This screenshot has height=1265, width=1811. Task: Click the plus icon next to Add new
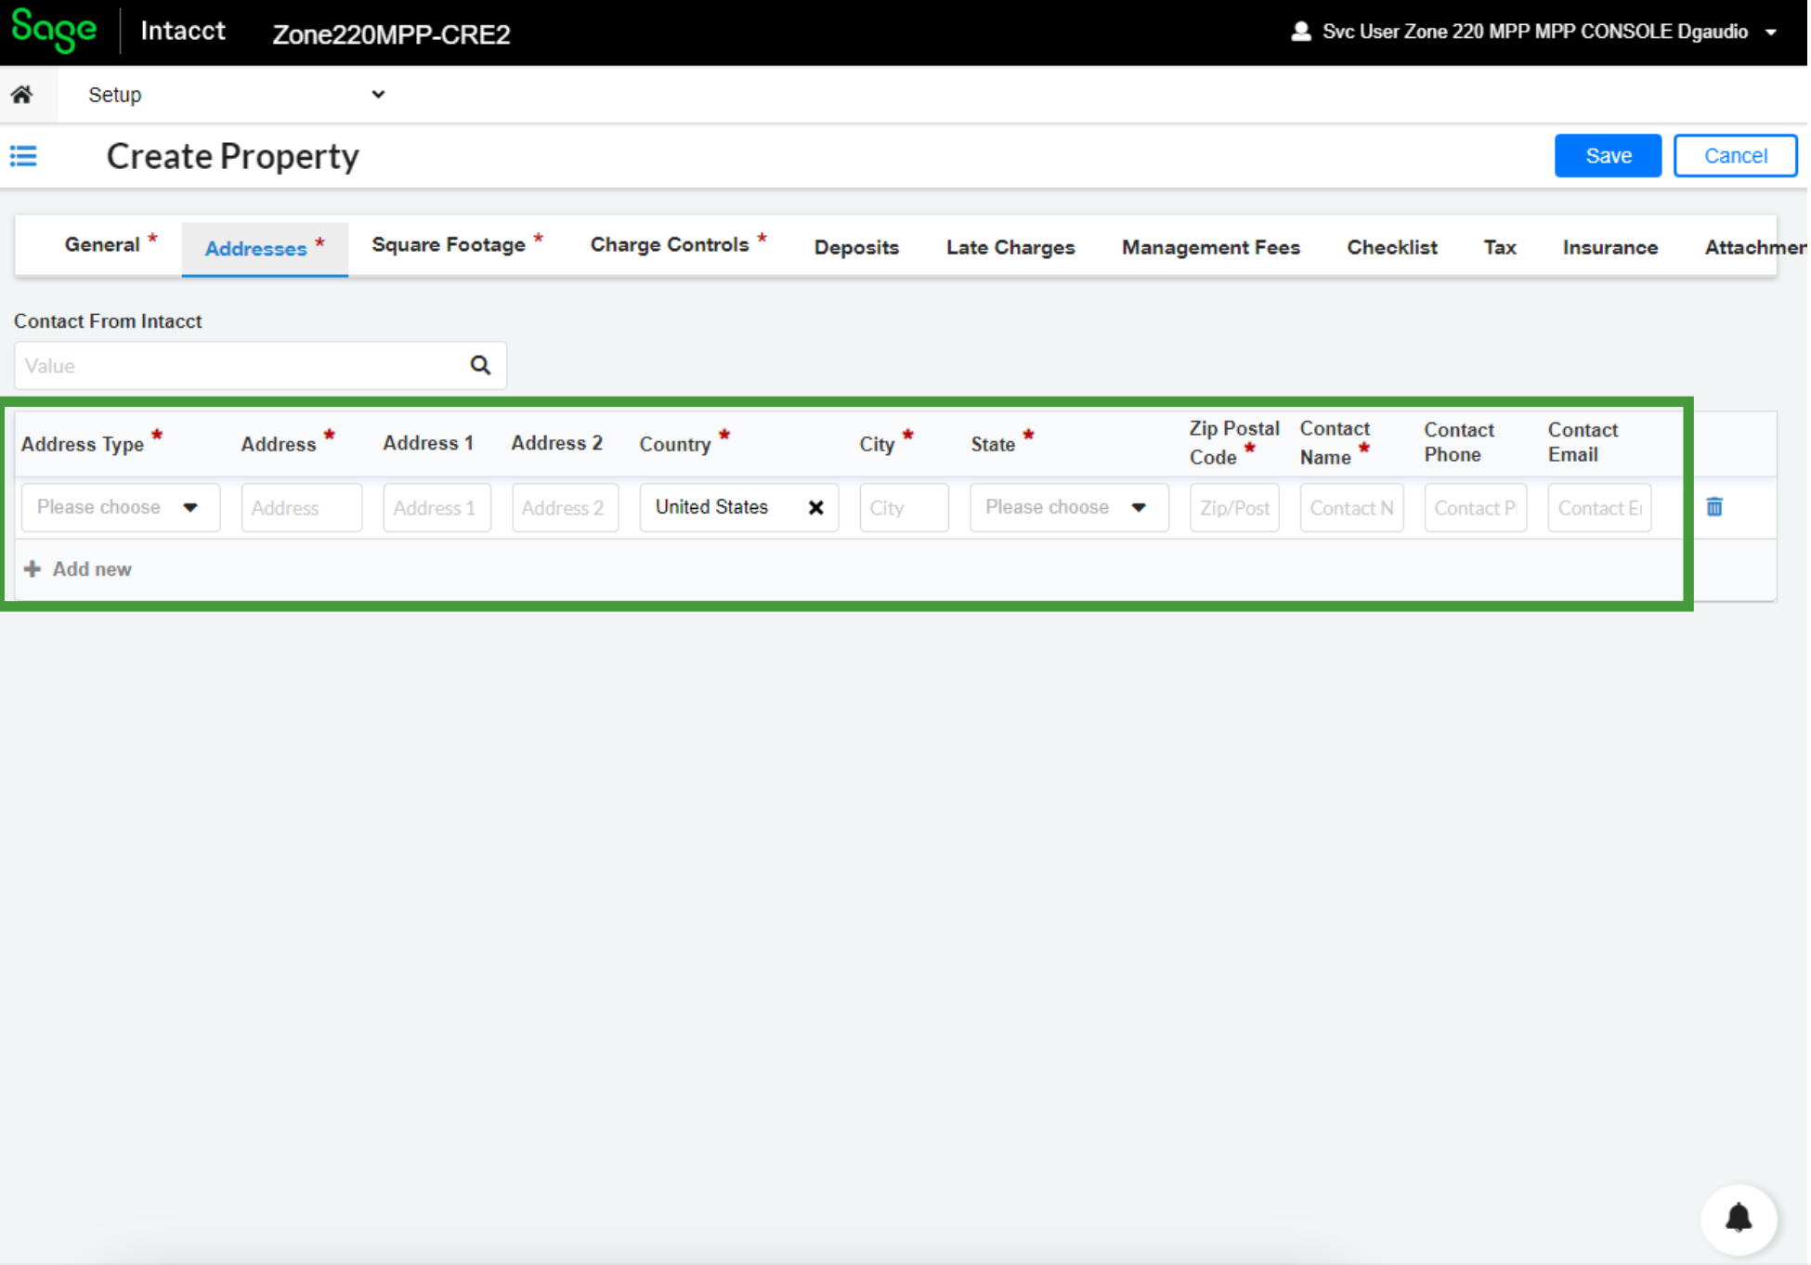click(x=33, y=569)
